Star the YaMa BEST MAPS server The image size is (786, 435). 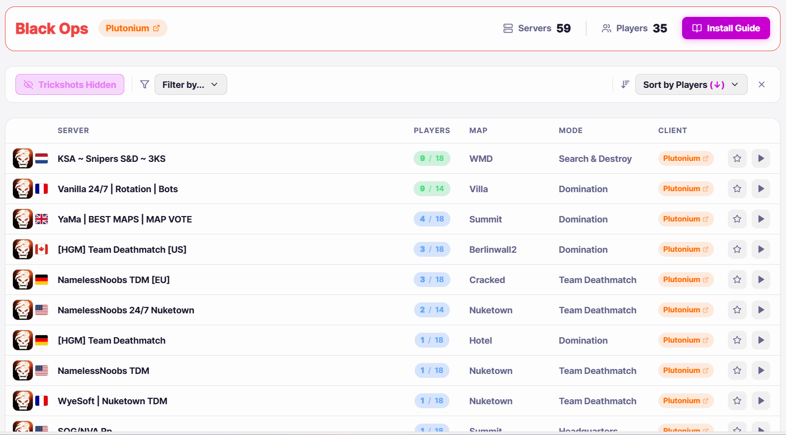(737, 219)
